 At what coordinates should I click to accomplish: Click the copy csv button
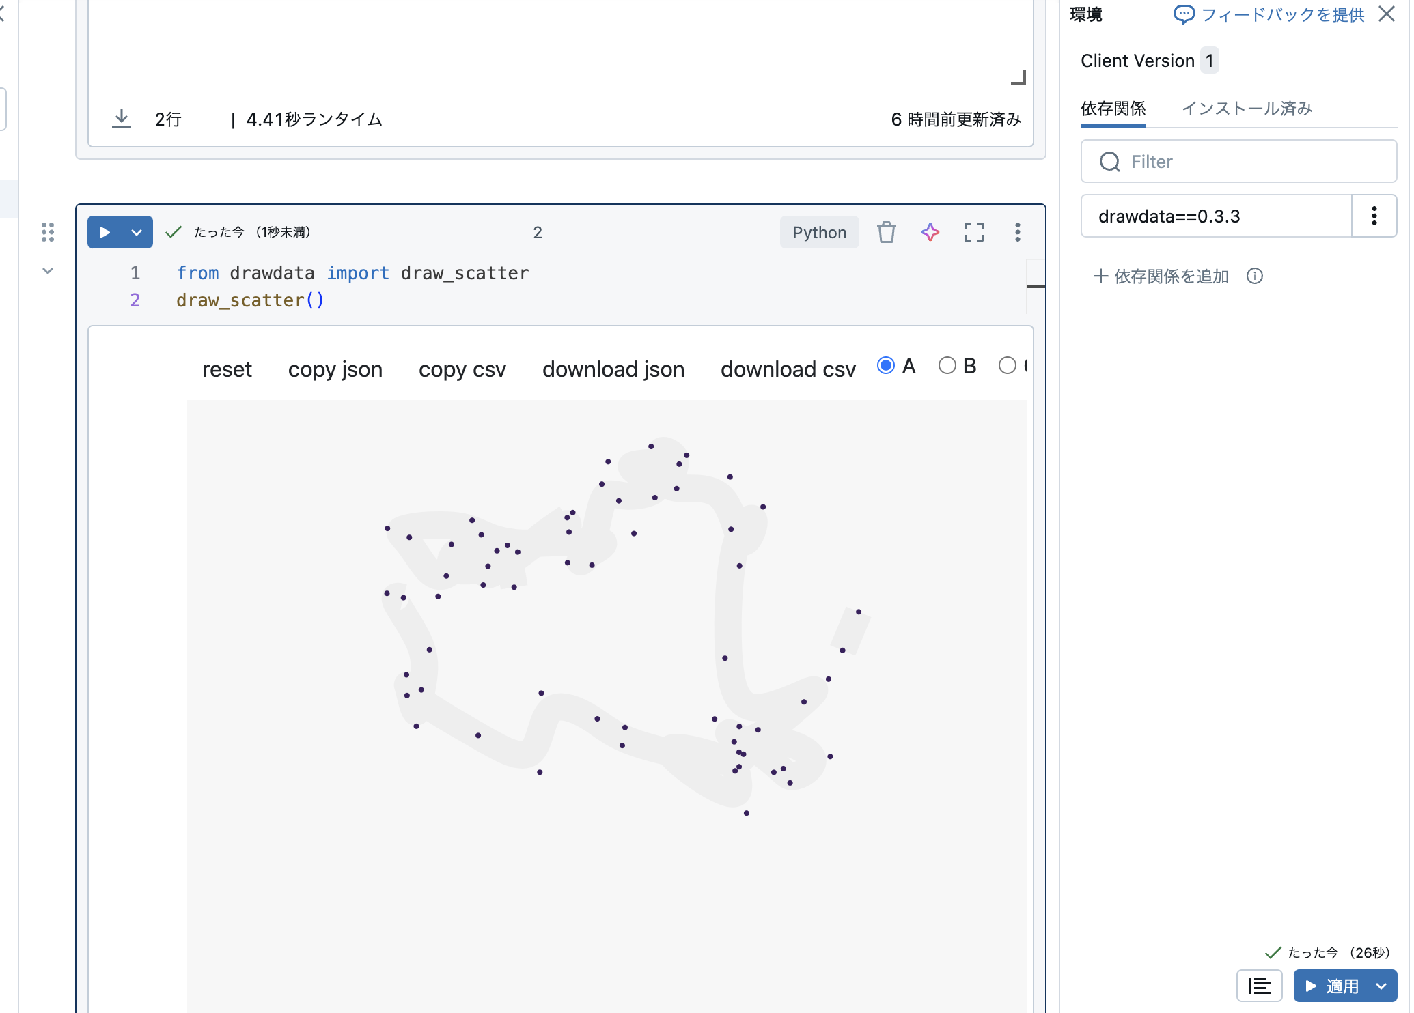click(x=462, y=369)
